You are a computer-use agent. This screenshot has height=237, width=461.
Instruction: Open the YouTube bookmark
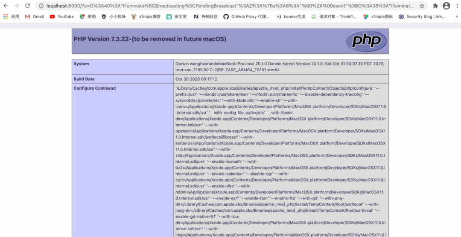62,17
